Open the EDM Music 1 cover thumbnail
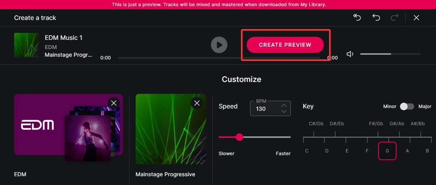The width and height of the screenshot is (436, 185). pyautogui.click(x=26, y=45)
